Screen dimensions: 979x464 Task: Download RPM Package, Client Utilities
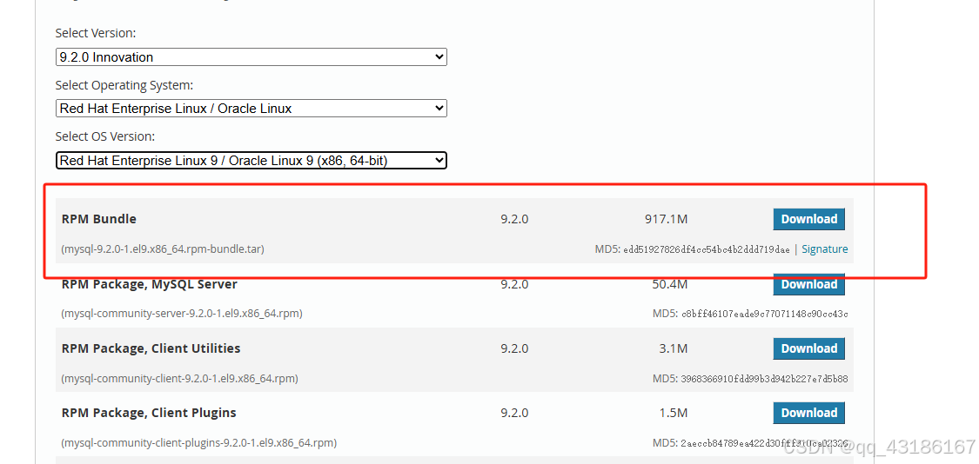pyautogui.click(x=808, y=348)
